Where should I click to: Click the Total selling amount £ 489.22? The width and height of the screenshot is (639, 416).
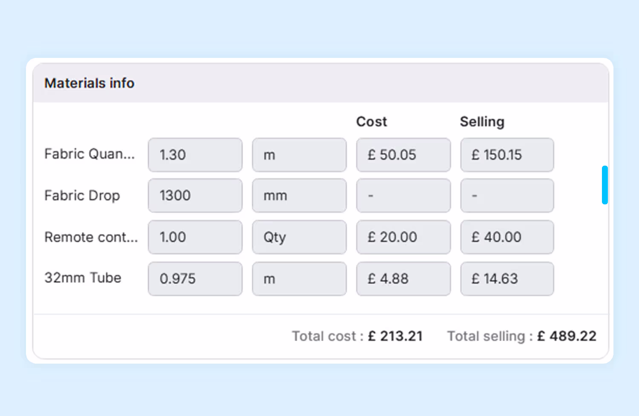pyautogui.click(x=567, y=336)
